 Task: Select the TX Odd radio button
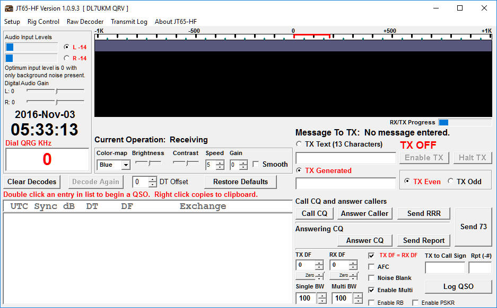pos(450,181)
